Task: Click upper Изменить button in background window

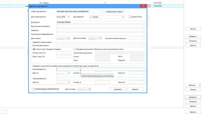Action: (193, 41)
